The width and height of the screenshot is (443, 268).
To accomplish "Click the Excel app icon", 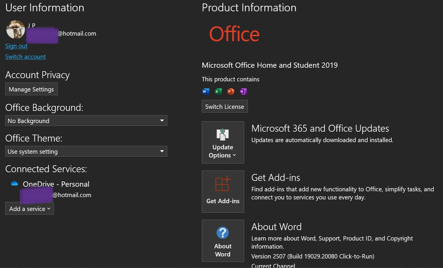I will [218, 91].
